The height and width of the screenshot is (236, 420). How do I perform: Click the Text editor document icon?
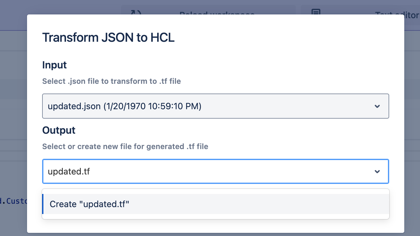tap(316, 12)
